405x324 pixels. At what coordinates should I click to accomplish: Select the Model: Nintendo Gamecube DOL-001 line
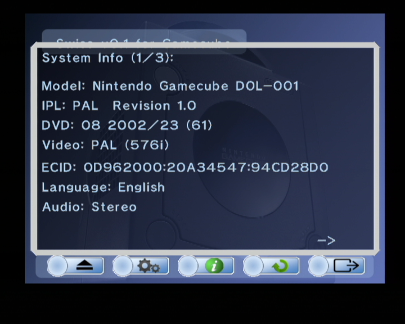click(170, 86)
